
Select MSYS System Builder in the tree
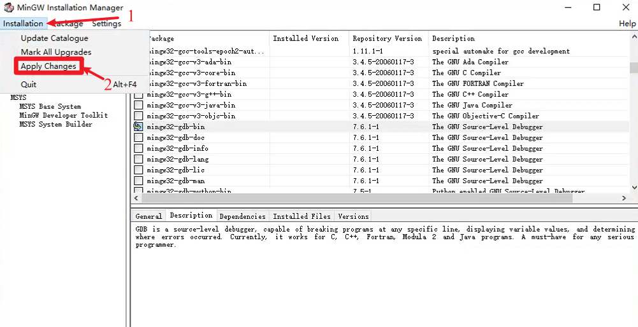tap(55, 124)
